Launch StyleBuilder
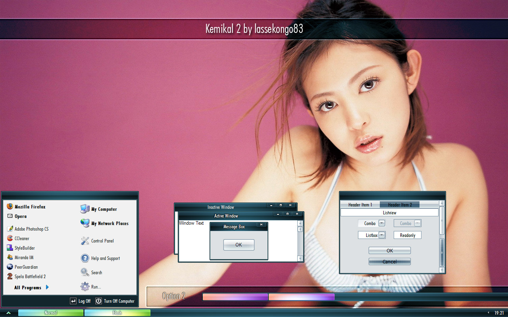The height and width of the screenshot is (317, 508). coord(21,248)
